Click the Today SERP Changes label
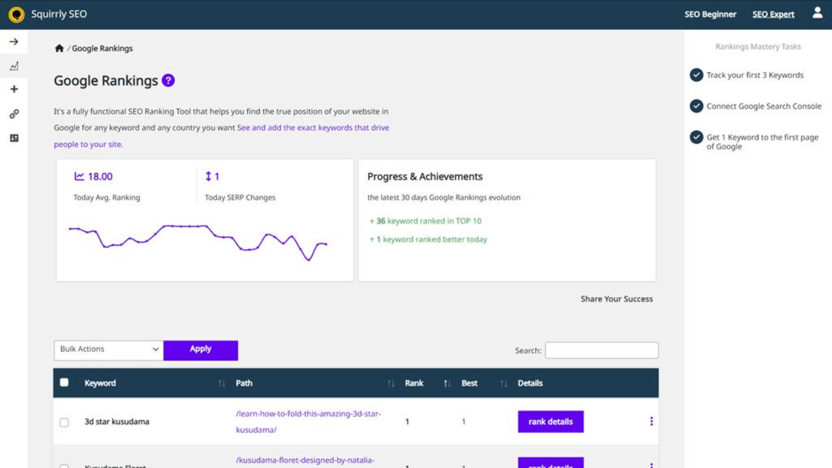The width and height of the screenshot is (832, 468). (x=240, y=198)
